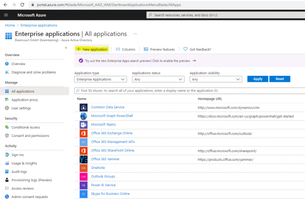Screen dimensions: 305x203
Task: Click the Got feedback heart icon
Action: point(186,49)
